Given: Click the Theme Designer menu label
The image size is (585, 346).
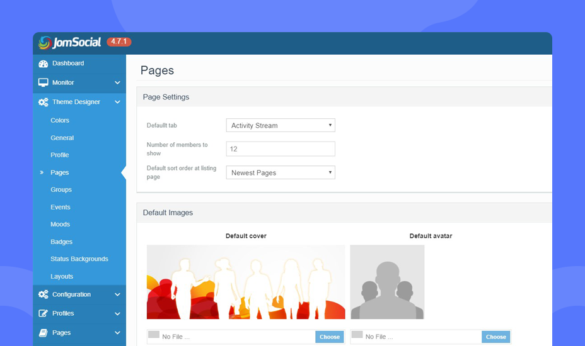Looking at the screenshot, I should (76, 102).
